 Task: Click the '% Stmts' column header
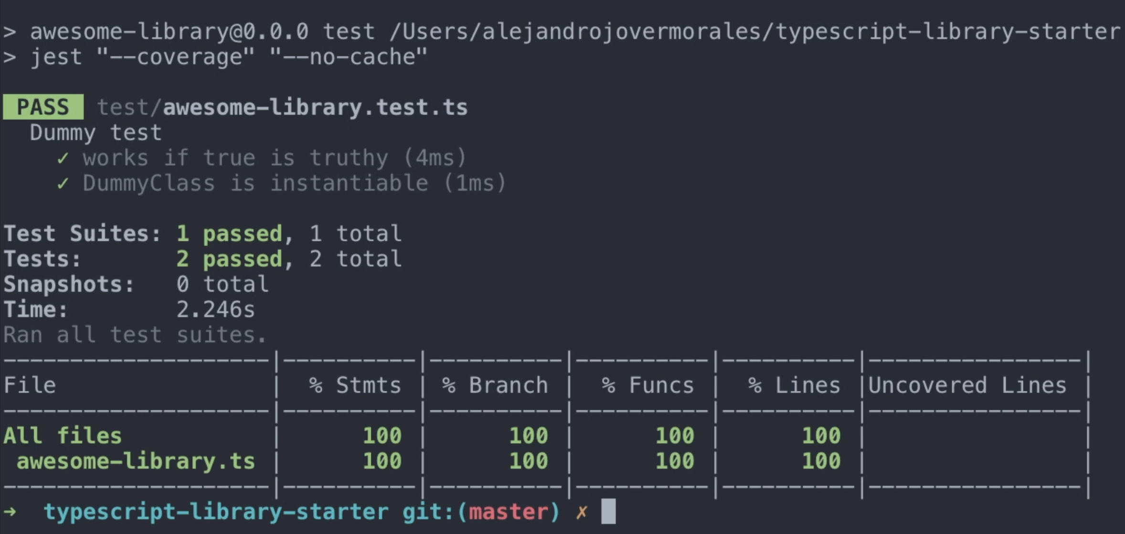pos(355,385)
